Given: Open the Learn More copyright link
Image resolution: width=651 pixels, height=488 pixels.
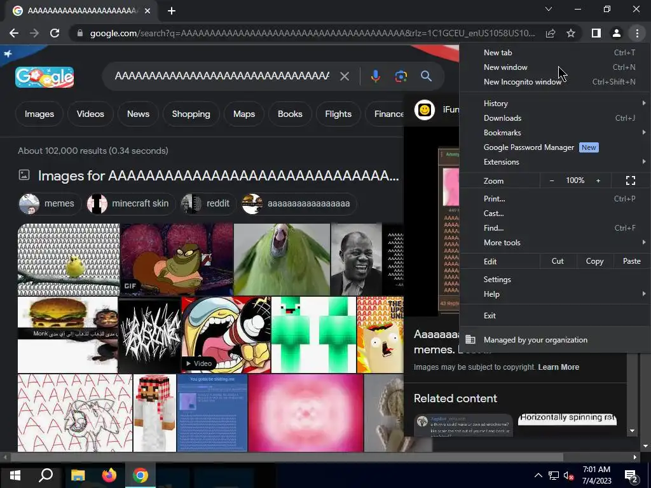Looking at the screenshot, I should click(x=558, y=367).
